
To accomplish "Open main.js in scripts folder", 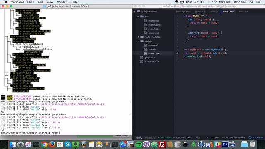I will coord(152,49).
